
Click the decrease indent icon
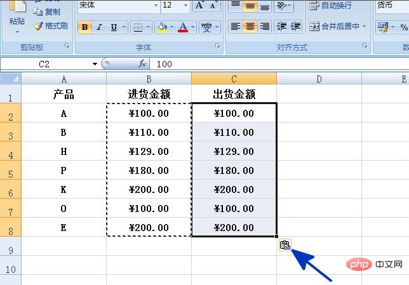pos(281,26)
